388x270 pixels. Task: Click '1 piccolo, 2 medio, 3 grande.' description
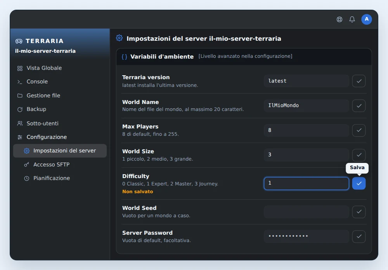158,159
